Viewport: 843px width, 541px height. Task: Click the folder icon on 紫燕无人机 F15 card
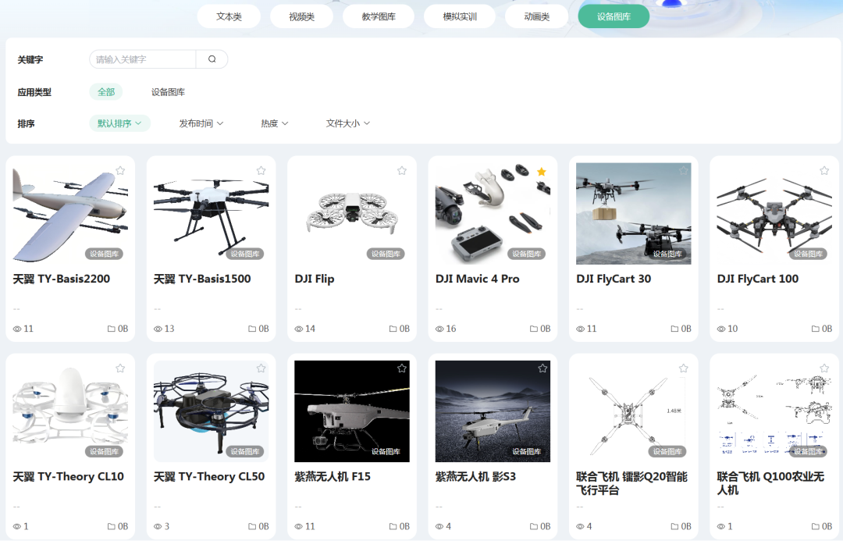point(393,527)
